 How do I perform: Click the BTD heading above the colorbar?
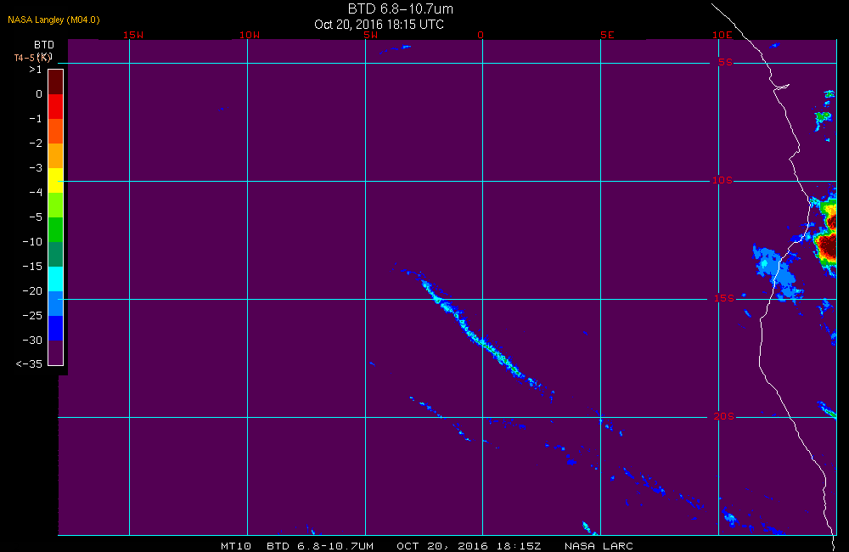click(x=44, y=45)
